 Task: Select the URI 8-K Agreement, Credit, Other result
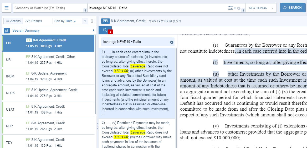(x=48, y=60)
